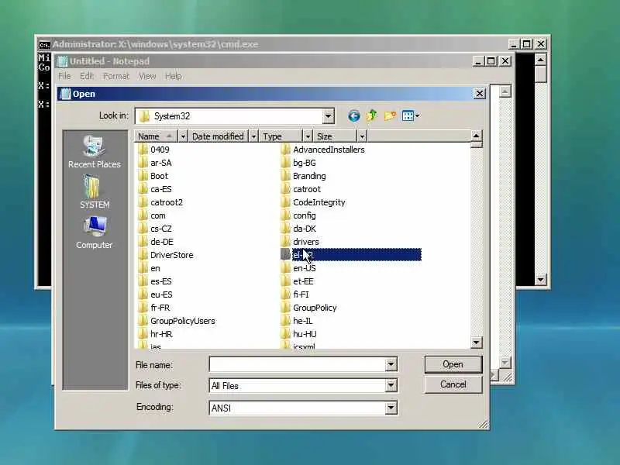Expand the Files of type dropdown
Image resolution: width=620 pixels, height=465 pixels.
click(x=391, y=385)
